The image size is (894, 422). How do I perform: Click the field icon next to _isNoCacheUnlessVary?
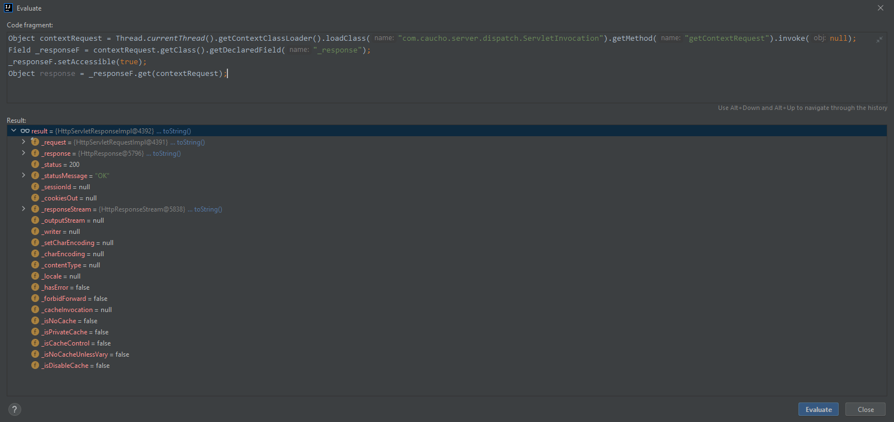[35, 354]
